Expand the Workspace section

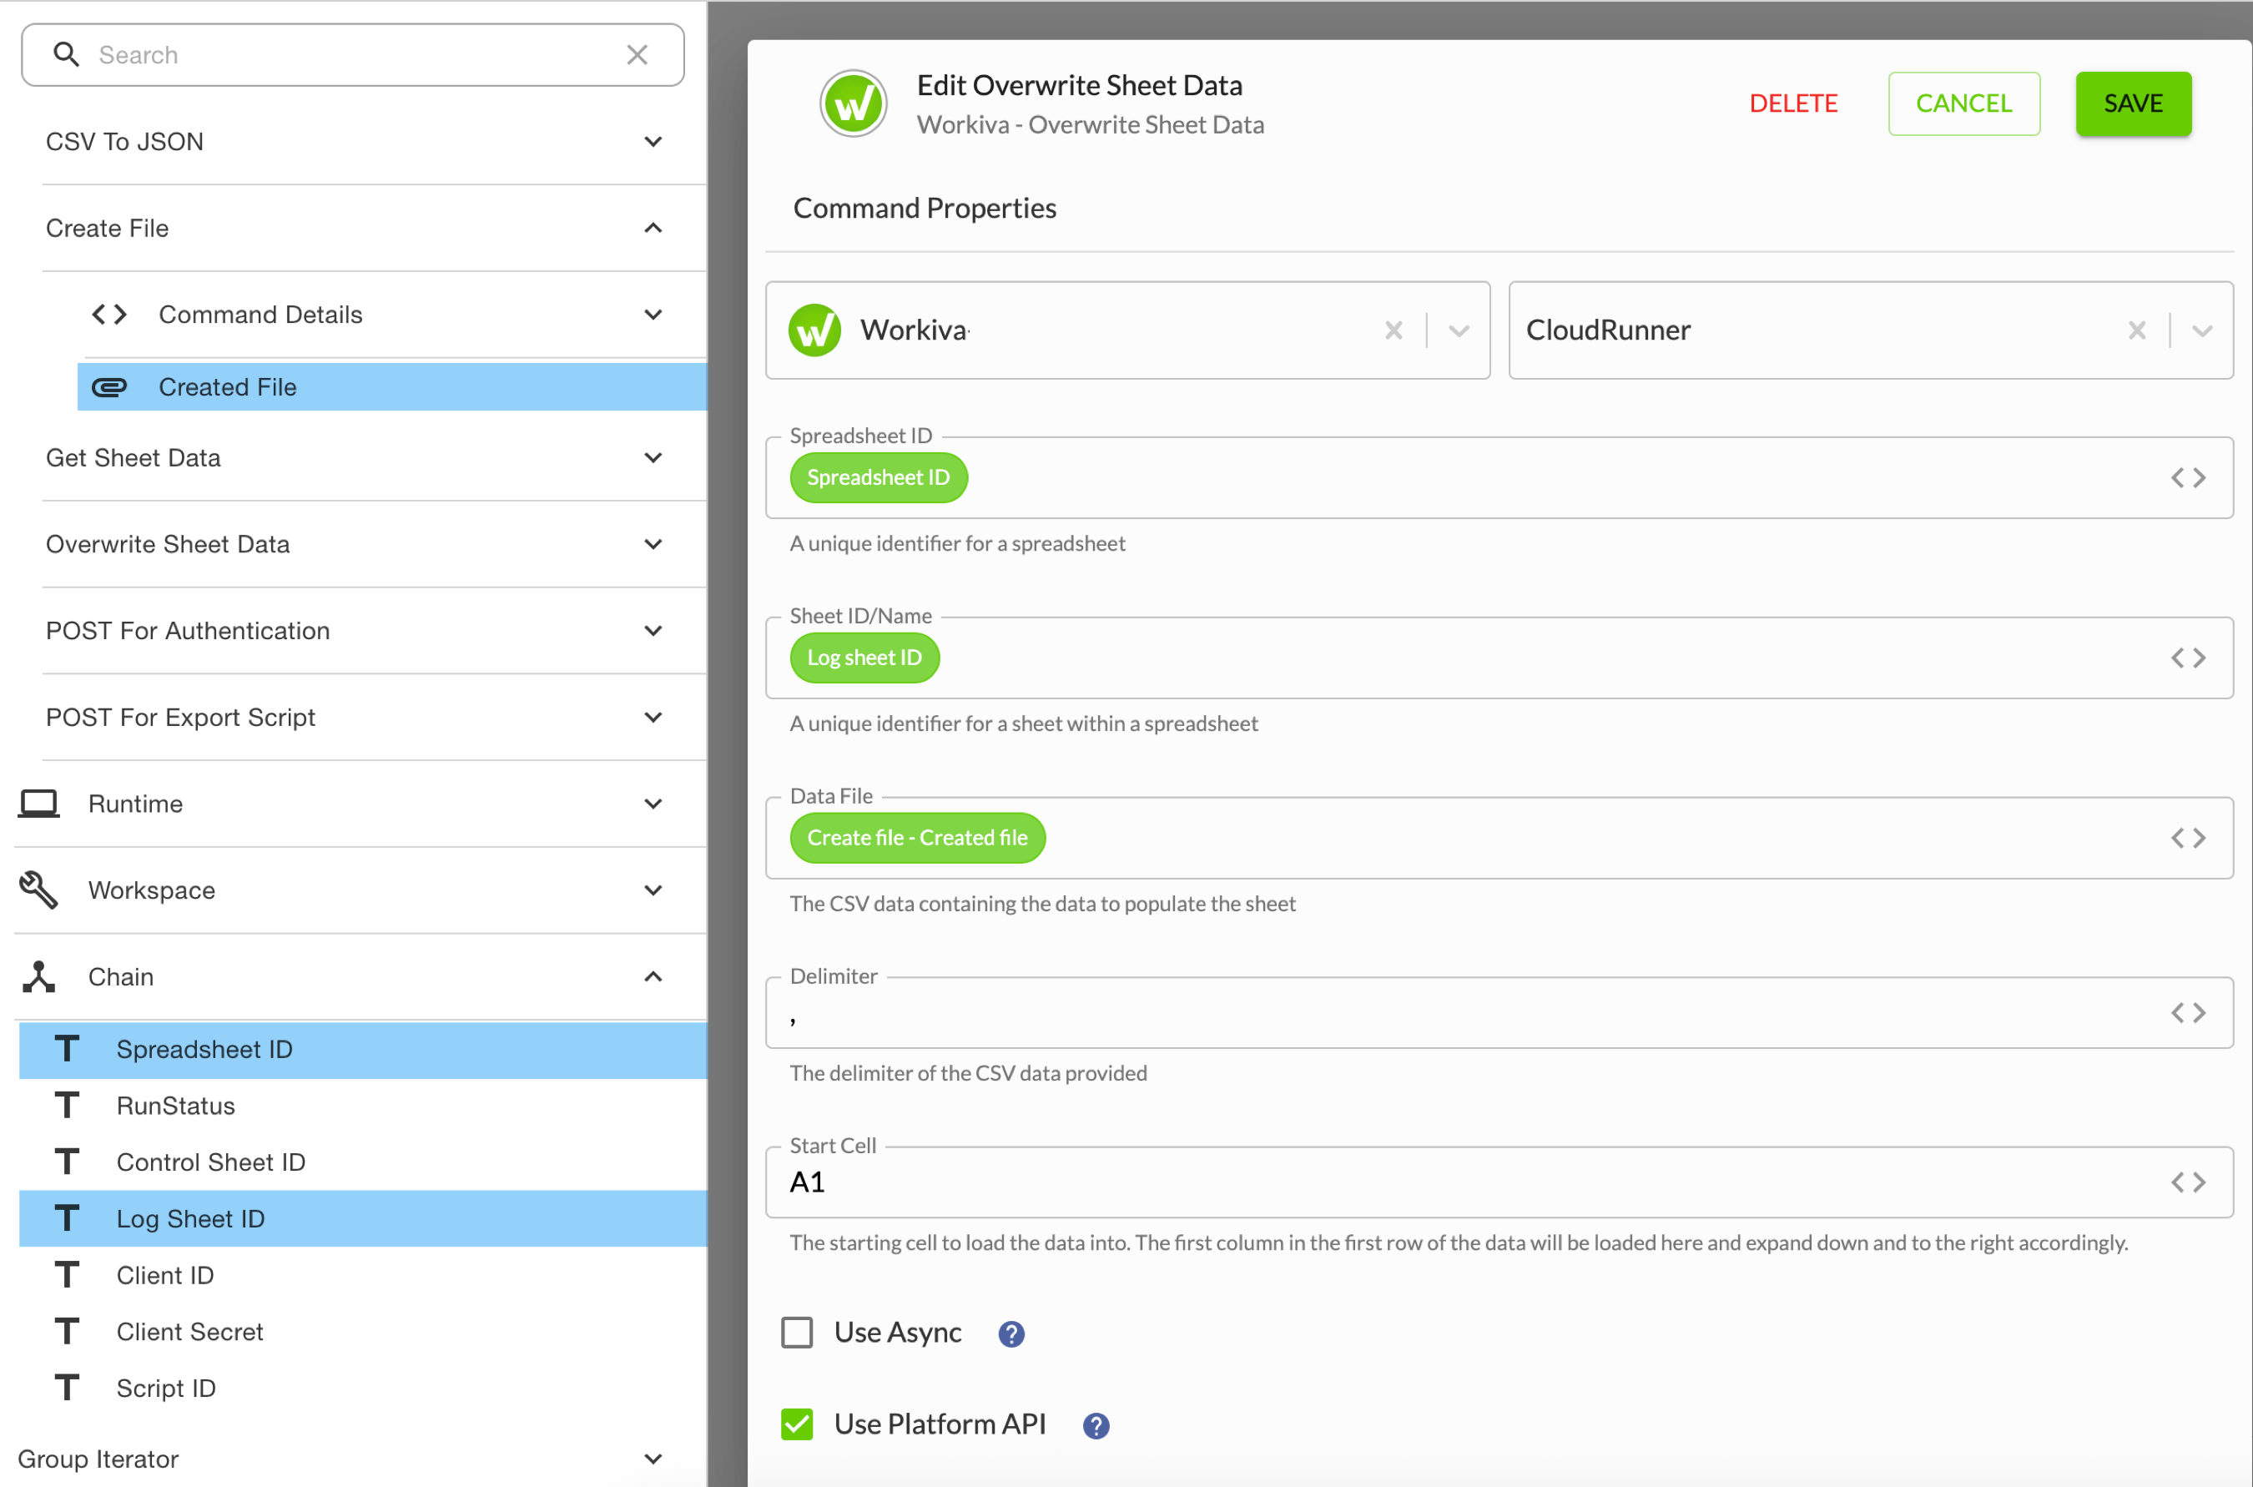click(653, 890)
